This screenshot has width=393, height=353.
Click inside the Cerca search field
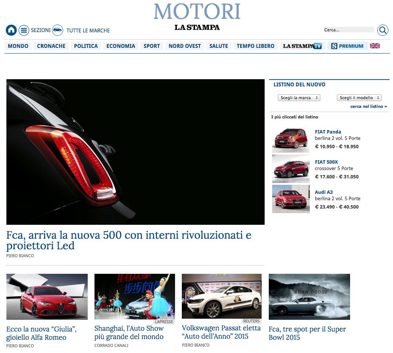(348, 30)
